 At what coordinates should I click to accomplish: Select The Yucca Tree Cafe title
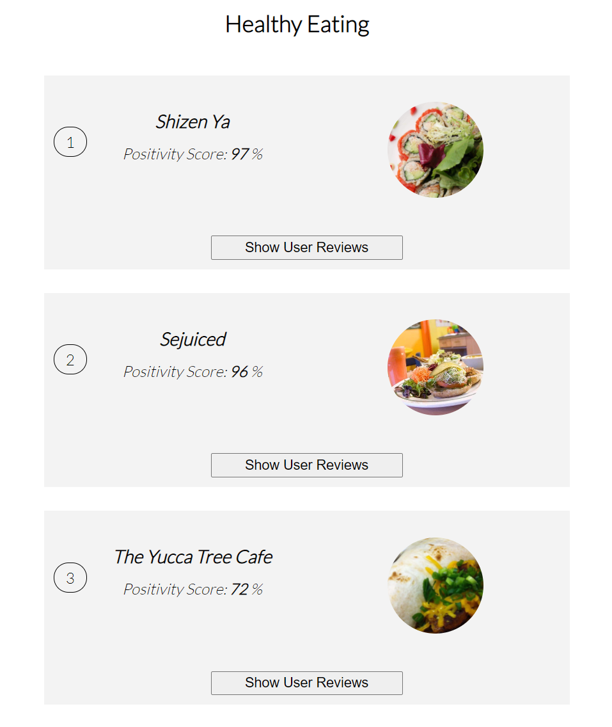click(x=193, y=557)
